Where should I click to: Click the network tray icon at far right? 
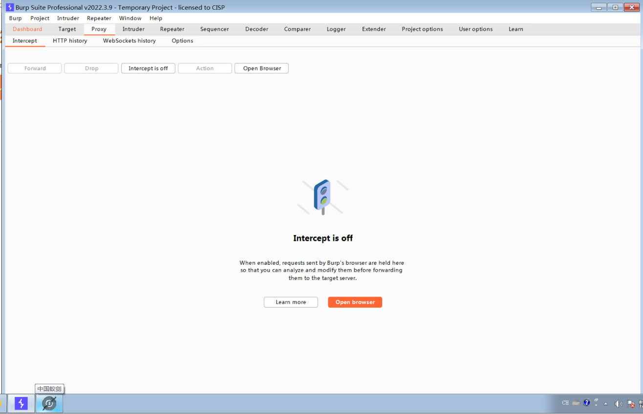pos(640,404)
